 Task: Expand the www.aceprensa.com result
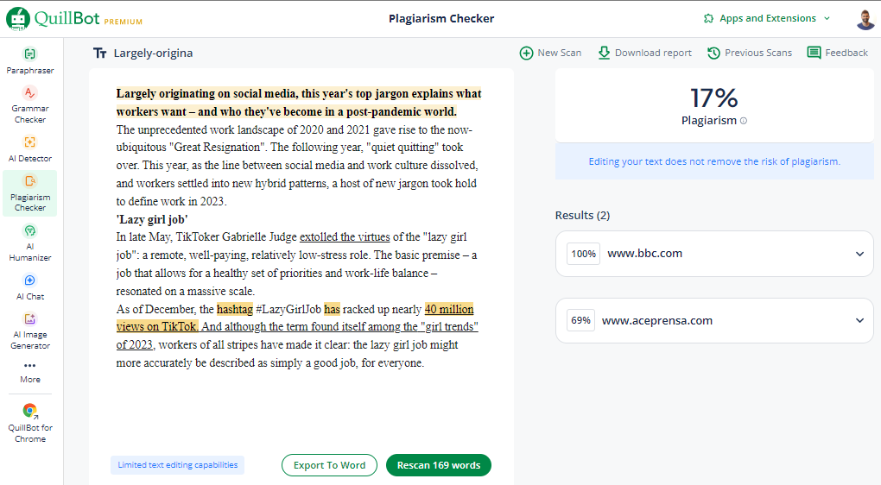click(859, 320)
